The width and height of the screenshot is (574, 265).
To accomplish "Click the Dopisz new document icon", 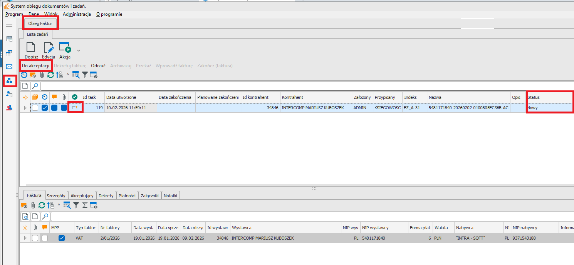I will [x=31, y=48].
